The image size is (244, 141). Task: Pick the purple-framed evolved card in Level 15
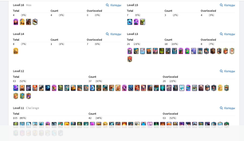(x=136, y=22)
